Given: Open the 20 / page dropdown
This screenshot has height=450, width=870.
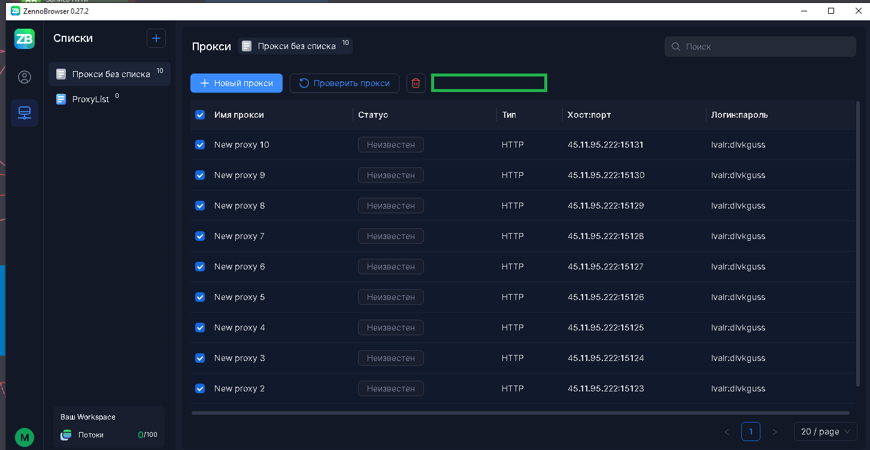Looking at the screenshot, I should (825, 431).
